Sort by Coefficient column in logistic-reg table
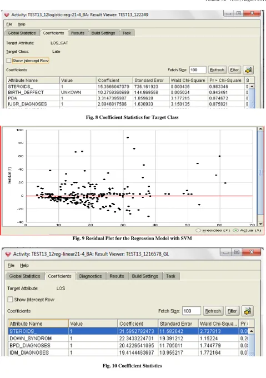Image resolution: width=266 pixels, height=378 pixels. [114, 80]
